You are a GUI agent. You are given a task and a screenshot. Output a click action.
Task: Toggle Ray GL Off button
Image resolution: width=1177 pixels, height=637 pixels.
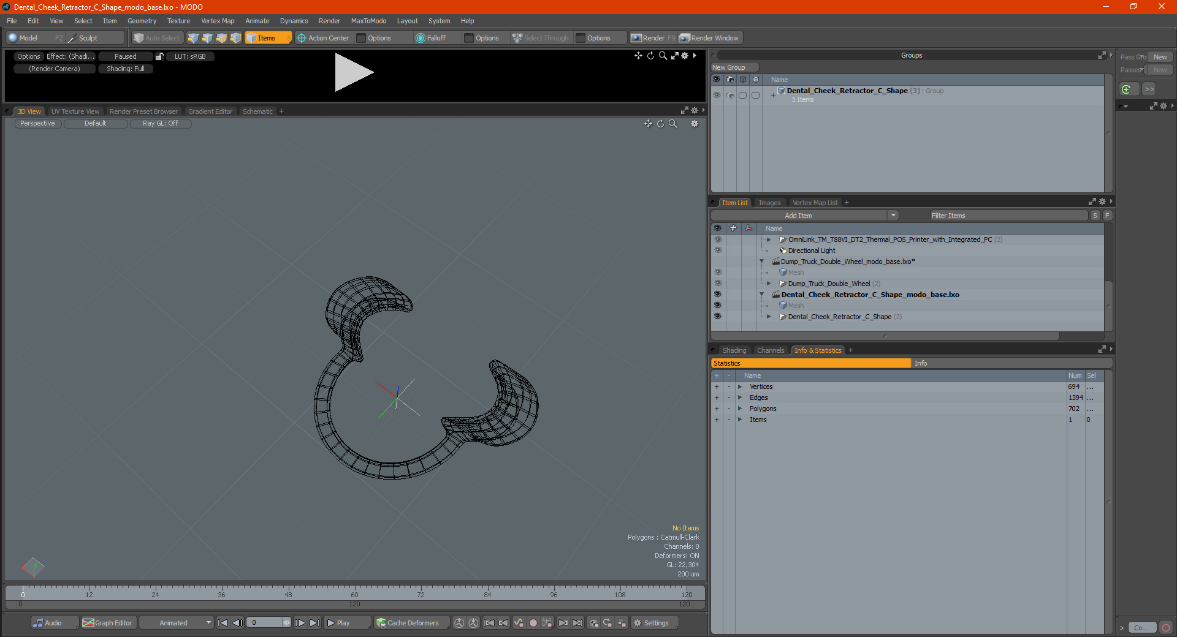tap(161, 124)
